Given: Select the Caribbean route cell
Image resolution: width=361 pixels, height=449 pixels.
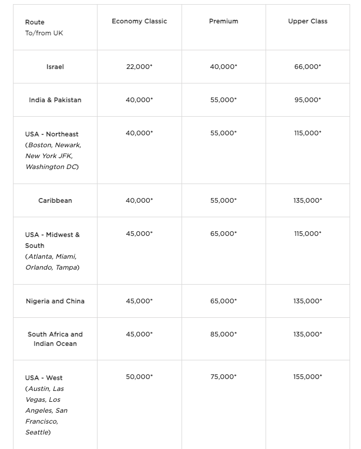Looking at the screenshot, I should [55, 201].
